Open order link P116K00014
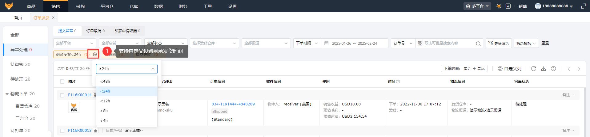 (80, 95)
